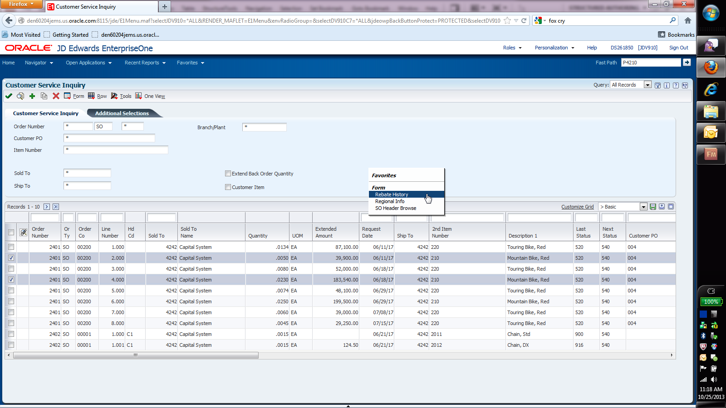Click the Sign Out link
This screenshot has height=408, width=726.
coord(678,48)
